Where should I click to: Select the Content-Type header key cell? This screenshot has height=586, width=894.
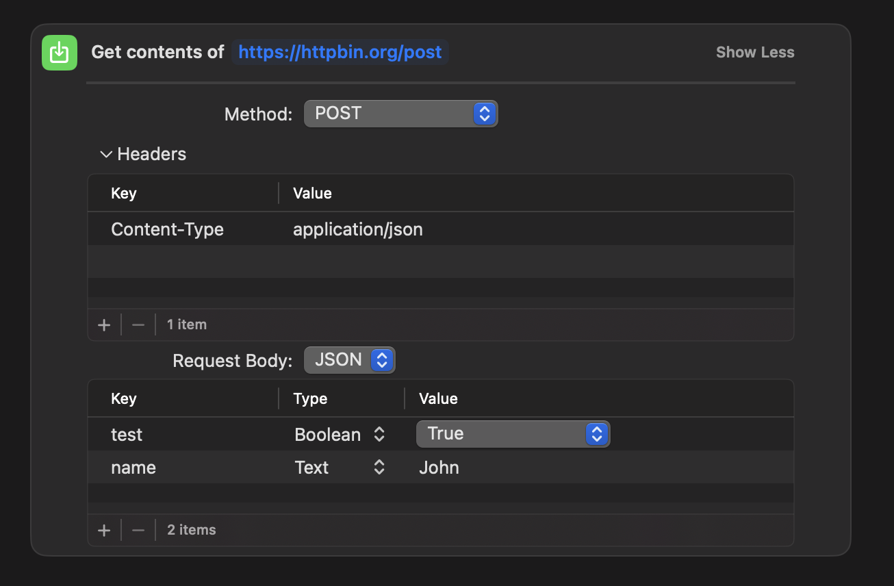(168, 229)
